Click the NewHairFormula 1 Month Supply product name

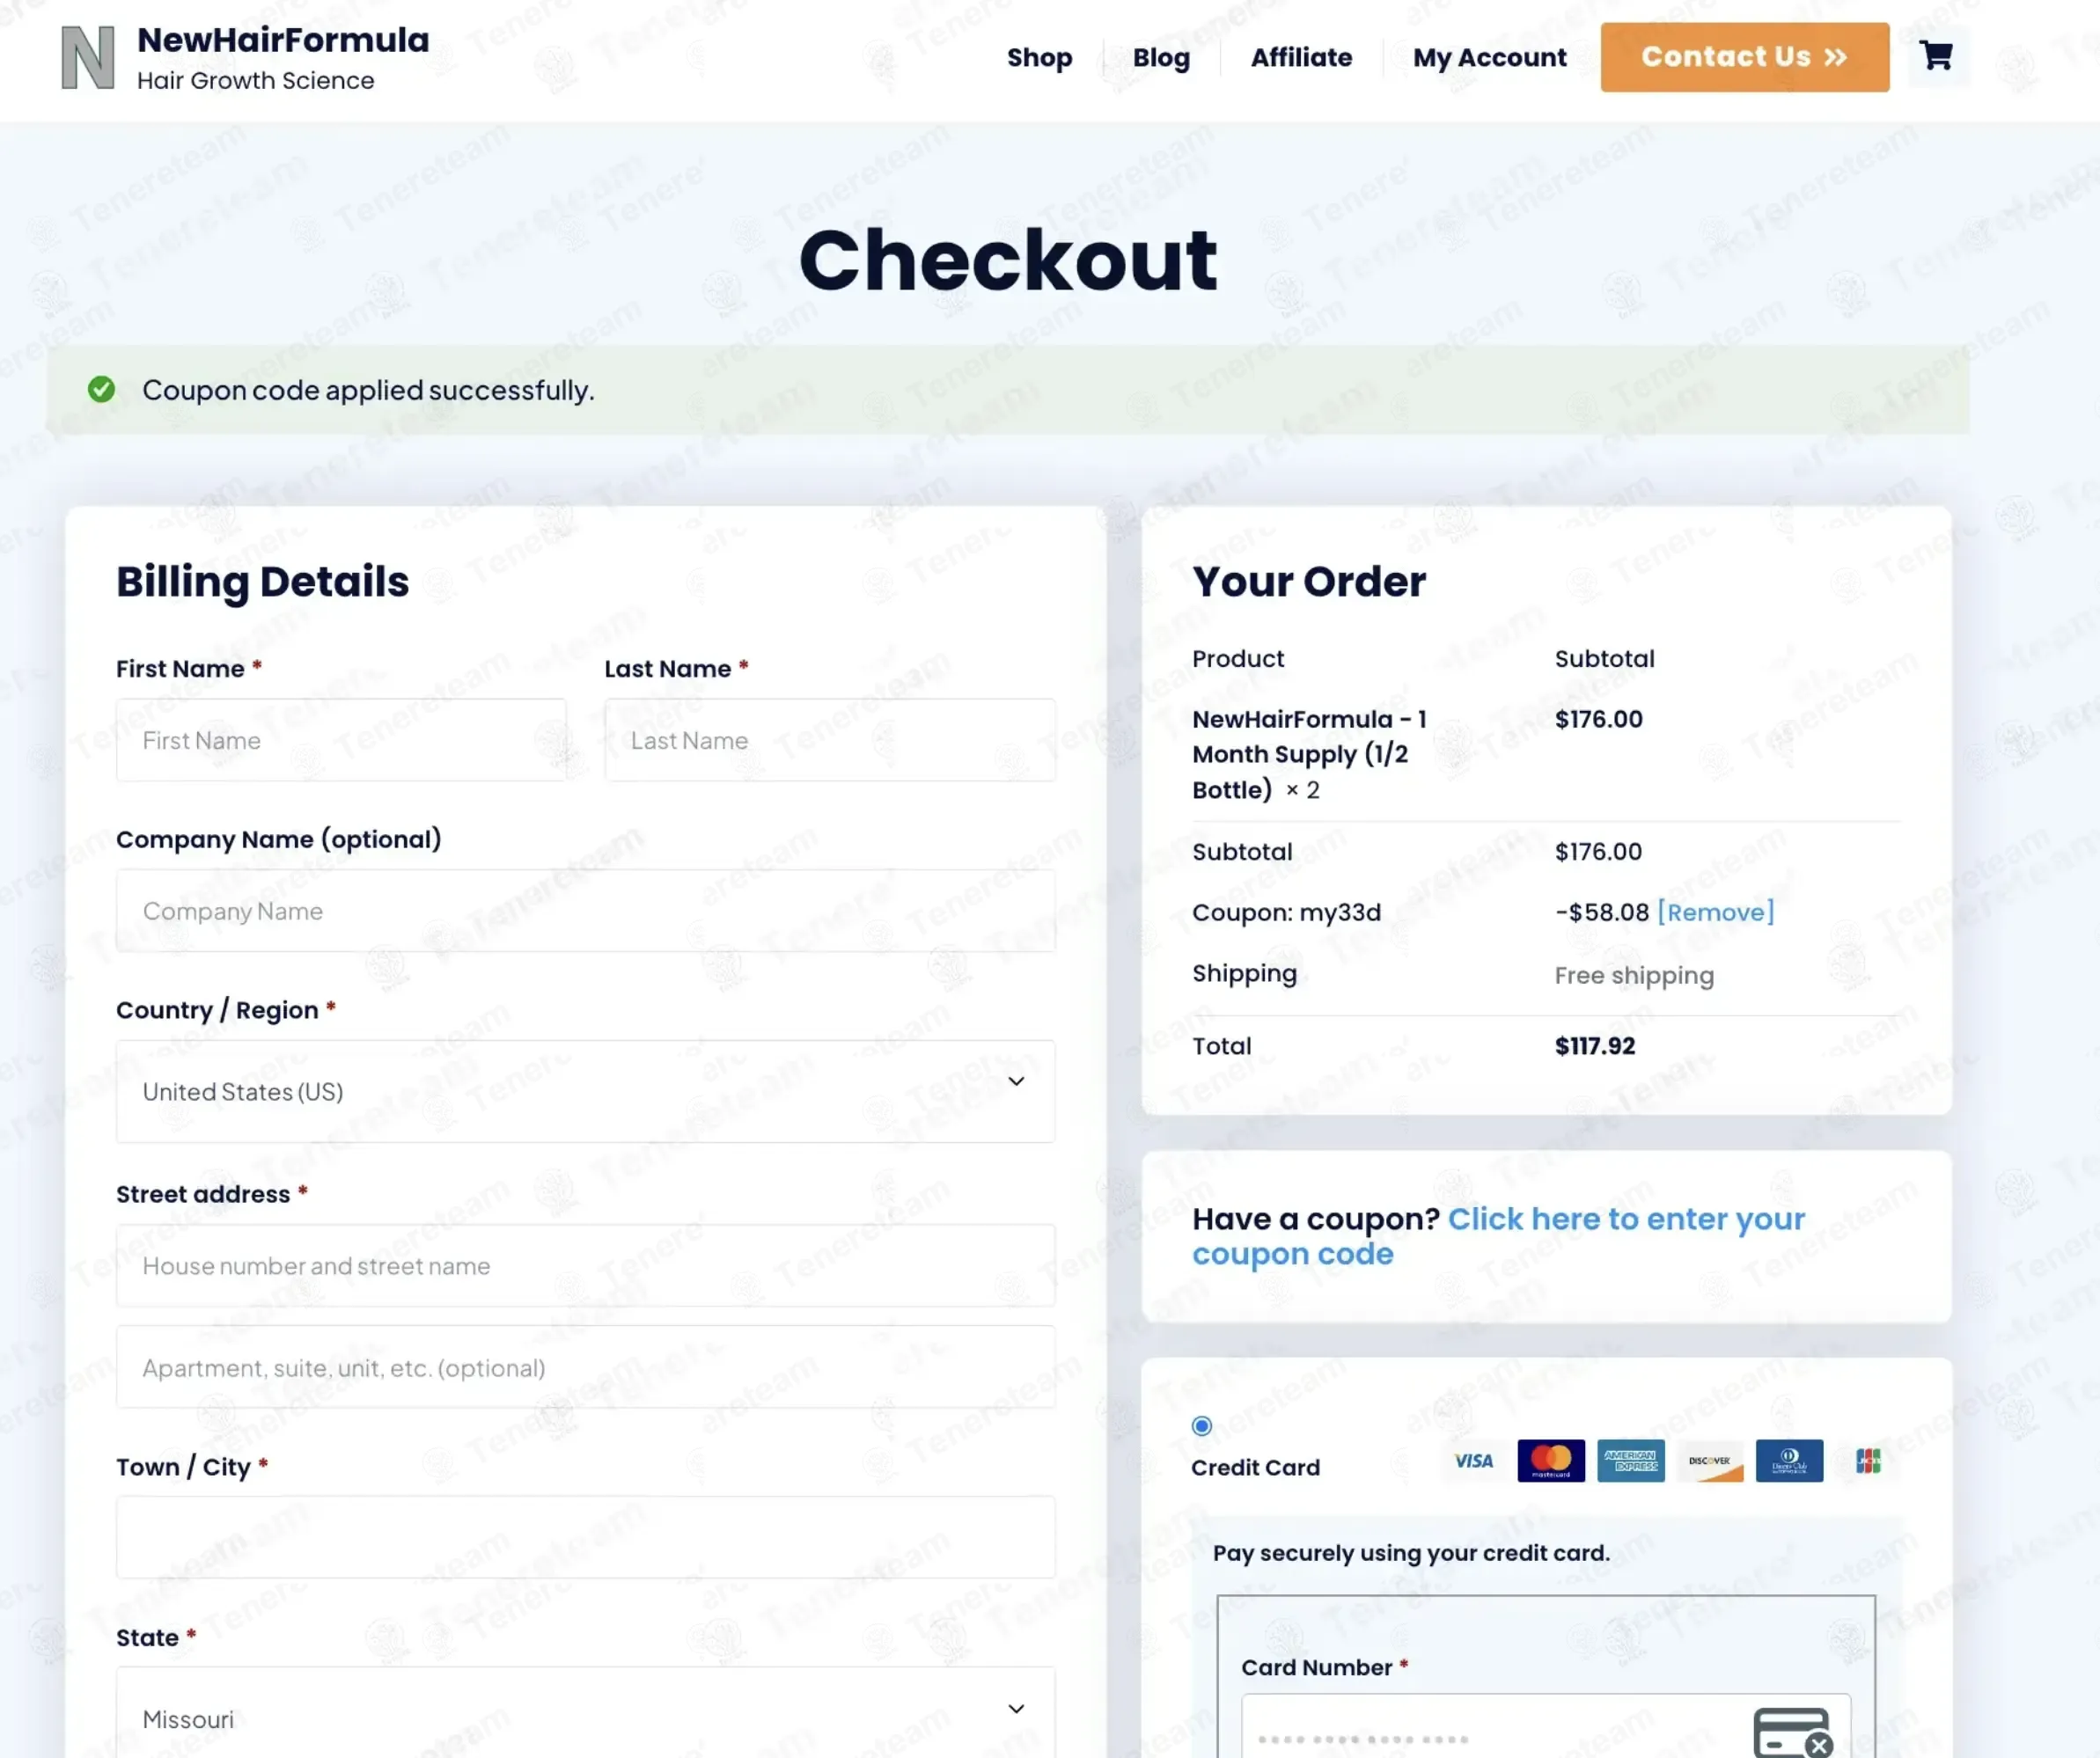pyautogui.click(x=1309, y=755)
